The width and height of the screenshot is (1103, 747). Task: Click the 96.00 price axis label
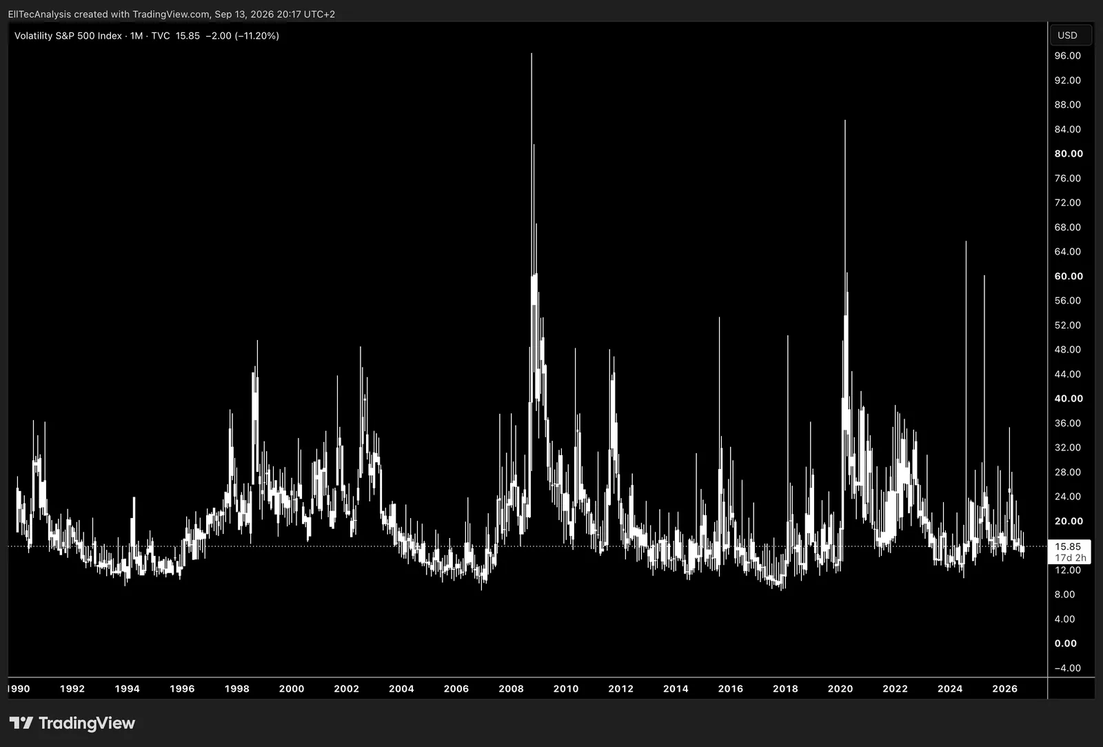pyautogui.click(x=1067, y=56)
